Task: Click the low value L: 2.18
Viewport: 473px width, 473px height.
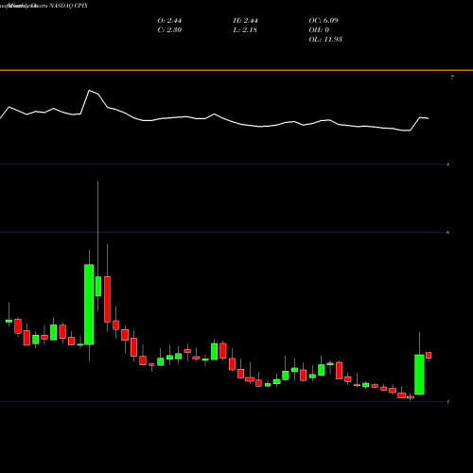Action: pyautogui.click(x=245, y=30)
